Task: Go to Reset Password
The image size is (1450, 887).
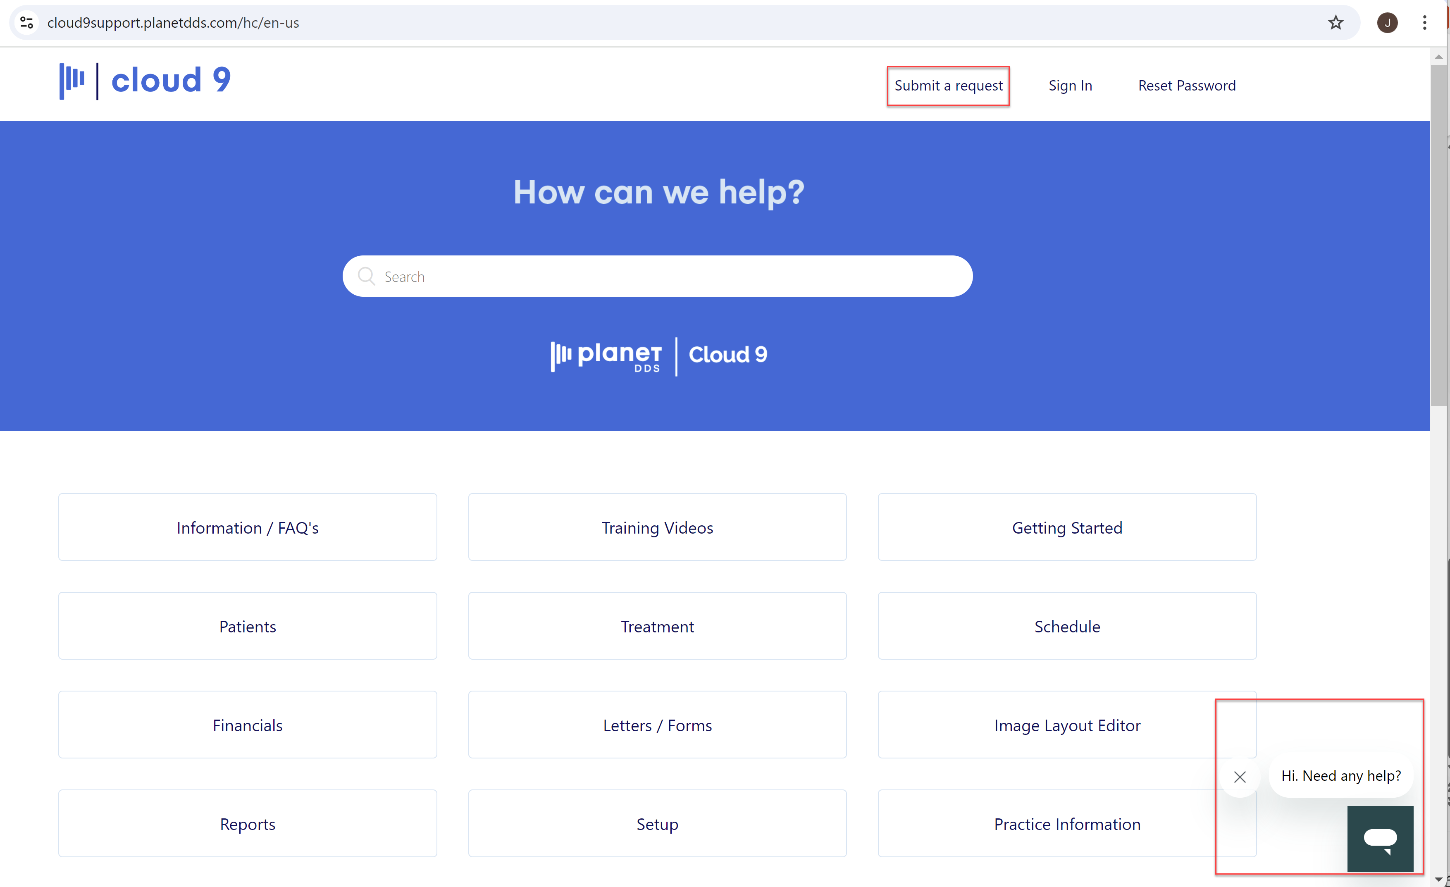Action: pyautogui.click(x=1186, y=86)
